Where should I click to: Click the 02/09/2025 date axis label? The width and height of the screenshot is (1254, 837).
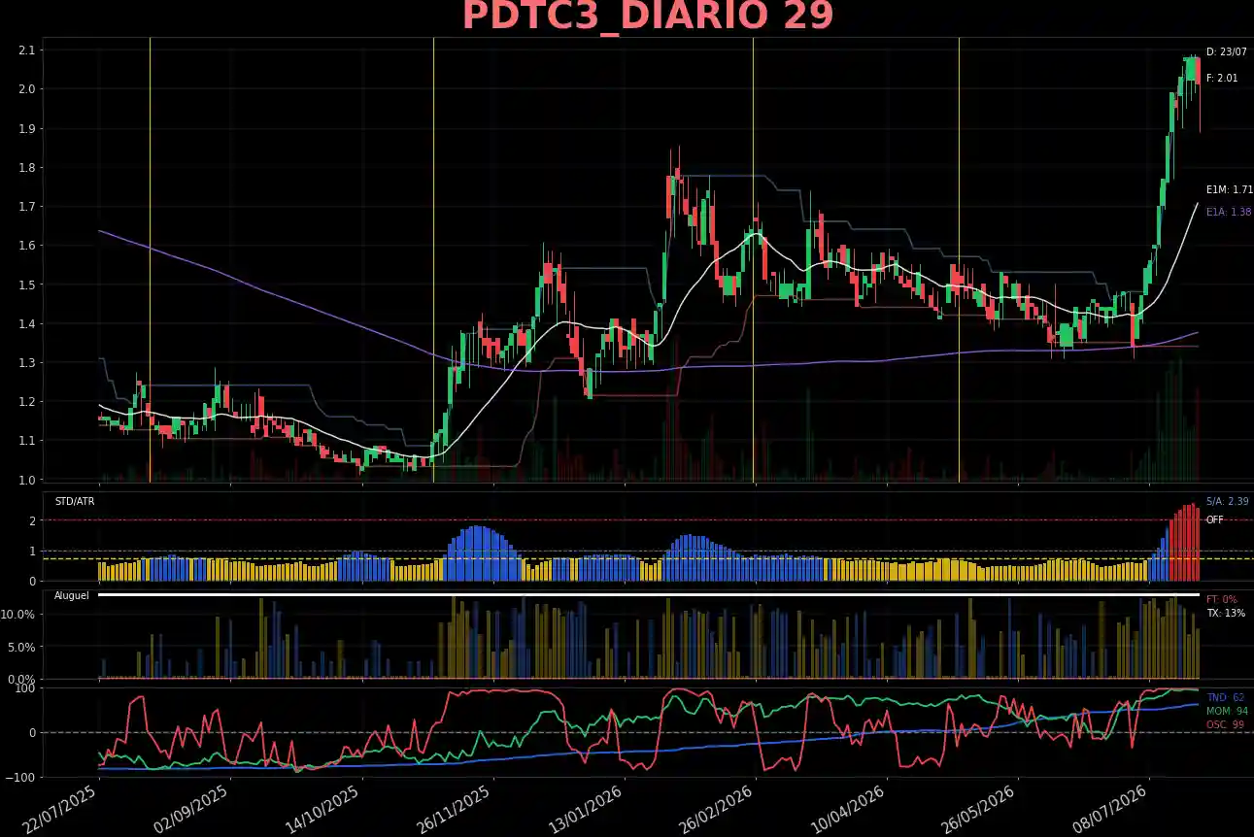(x=192, y=809)
